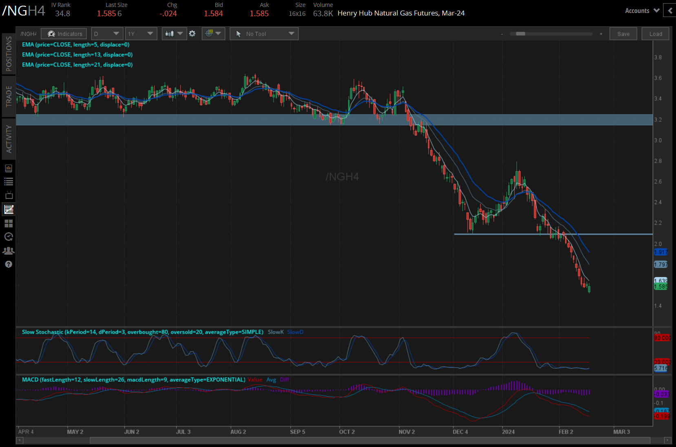Expand the 1Y time range dropdown

pyautogui.click(x=141, y=34)
